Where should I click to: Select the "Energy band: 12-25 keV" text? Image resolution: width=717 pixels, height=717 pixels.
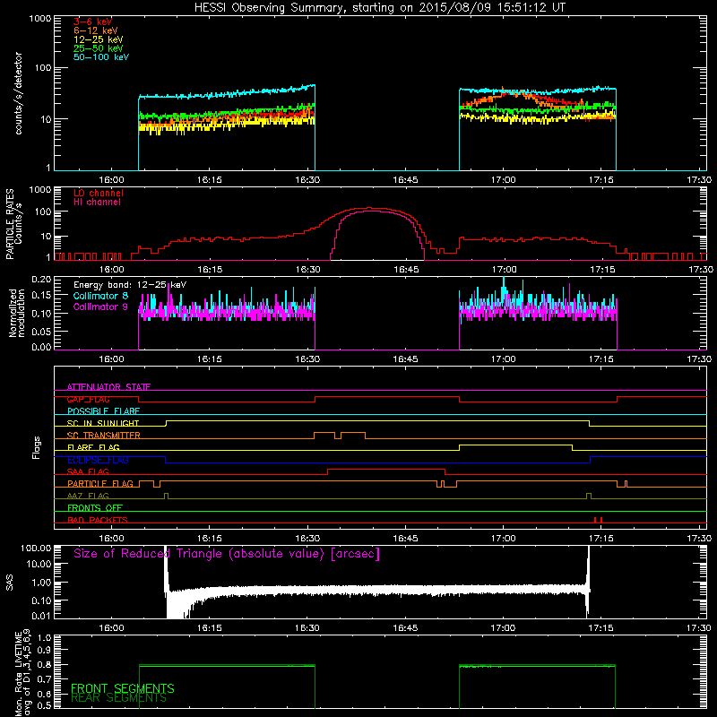(x=130, y=285)
